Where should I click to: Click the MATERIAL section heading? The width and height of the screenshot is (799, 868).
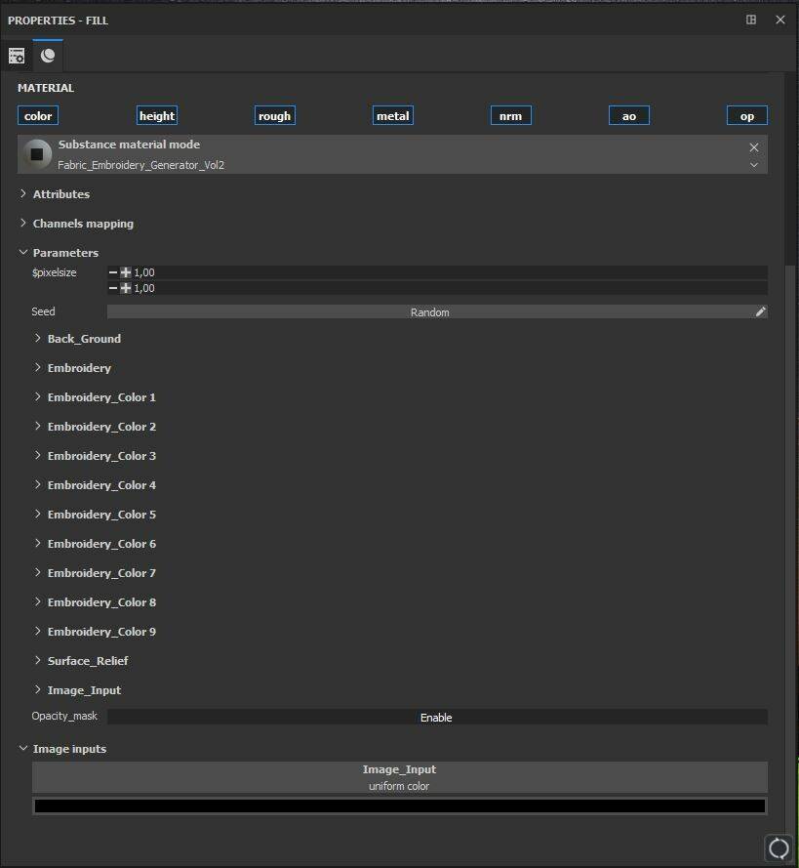pos(46,88)
